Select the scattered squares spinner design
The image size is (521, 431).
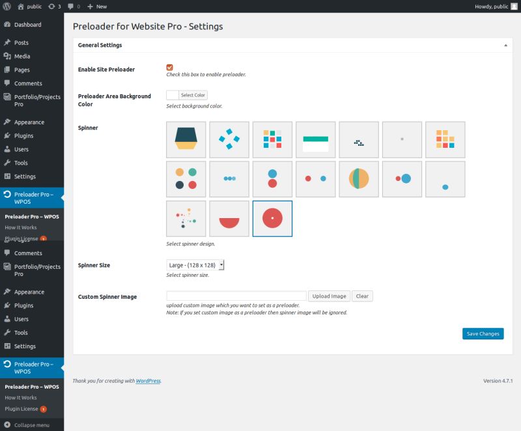click(229, 139)
